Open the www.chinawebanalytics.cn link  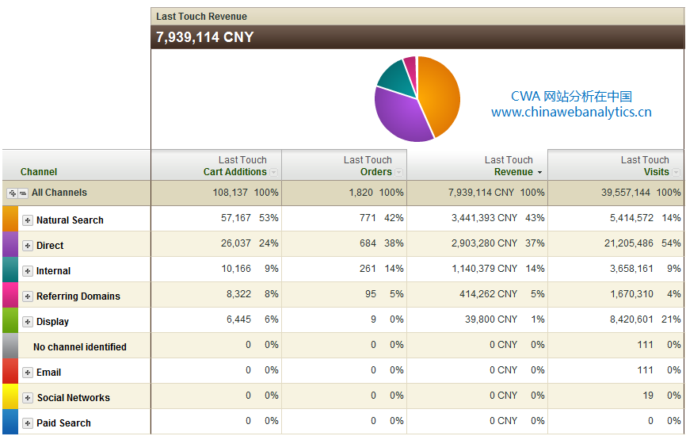coord(571,113)
